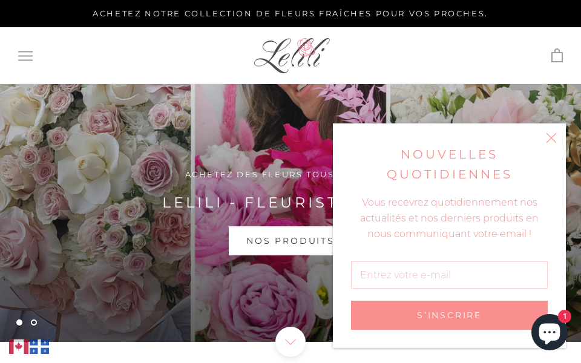Open the Shopify chat bubble

[x=549, y=332]
